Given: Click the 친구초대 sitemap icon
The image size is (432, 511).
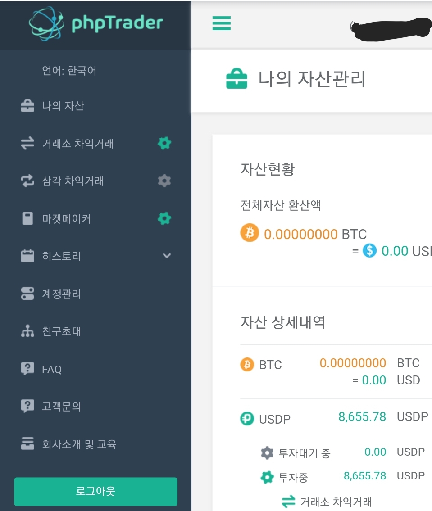Looking at the screenshot, I should tap(27, 332).
